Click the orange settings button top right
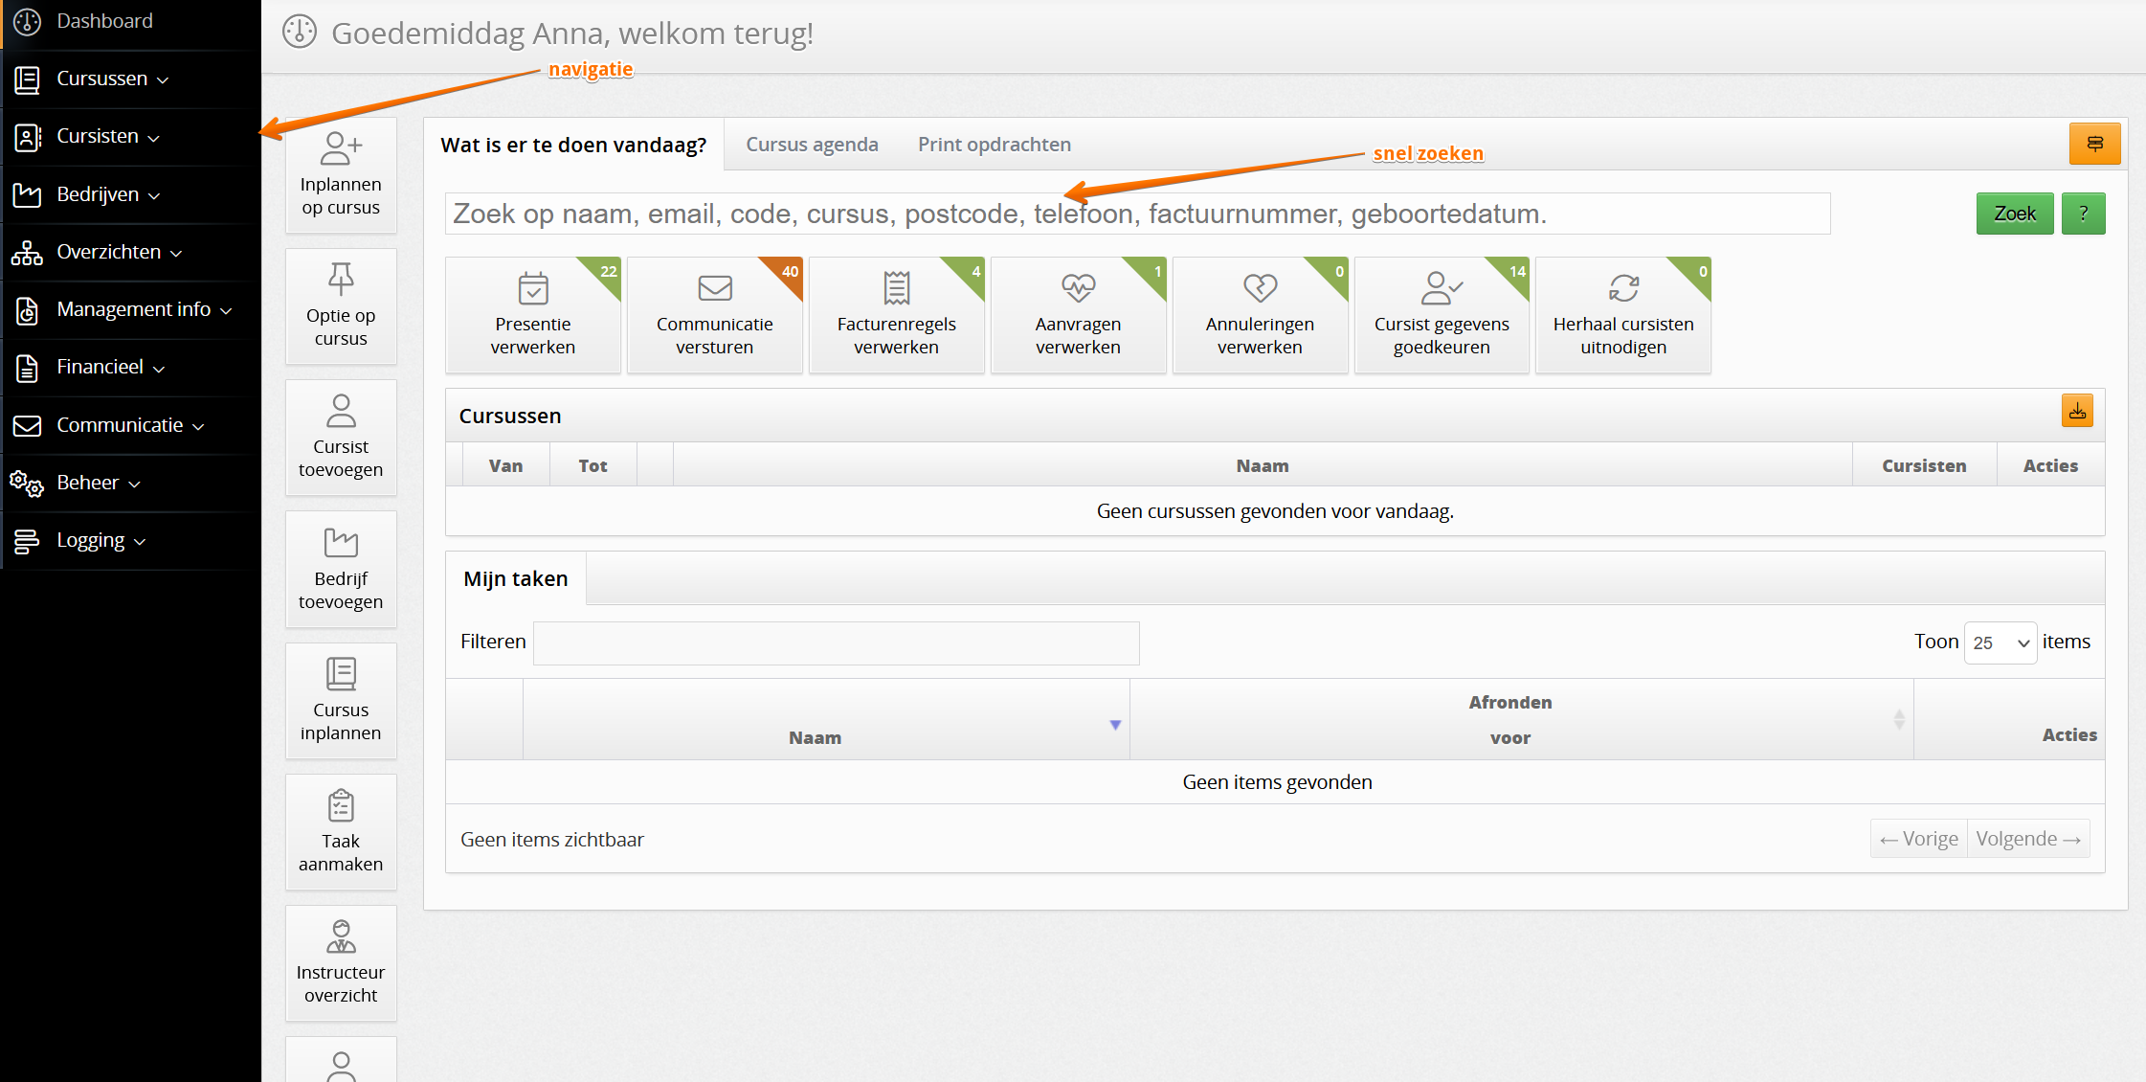This screenshot has width=2146, height=1082. coord(2095,145)
